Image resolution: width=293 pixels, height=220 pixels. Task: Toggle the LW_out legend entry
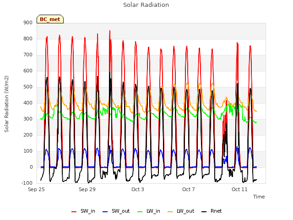(x=181, y=211)
